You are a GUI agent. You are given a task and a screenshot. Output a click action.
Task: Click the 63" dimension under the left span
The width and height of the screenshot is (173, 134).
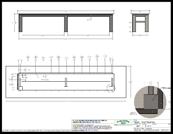click(43, 35)
